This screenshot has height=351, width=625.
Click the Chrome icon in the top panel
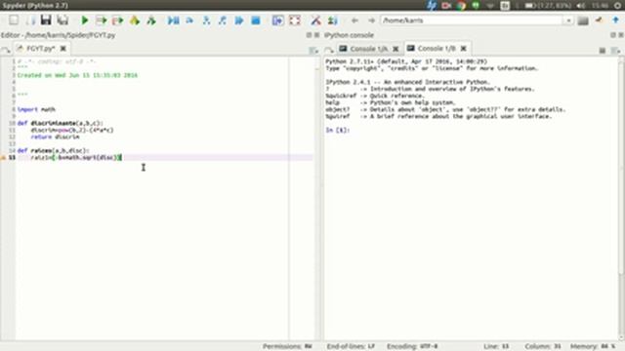tap(461, 6)
